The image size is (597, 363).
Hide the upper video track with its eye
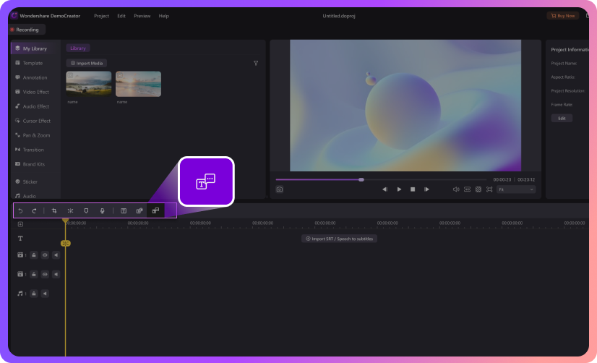tap(45, 255)
